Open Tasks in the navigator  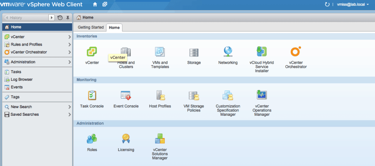click(37, 72)
